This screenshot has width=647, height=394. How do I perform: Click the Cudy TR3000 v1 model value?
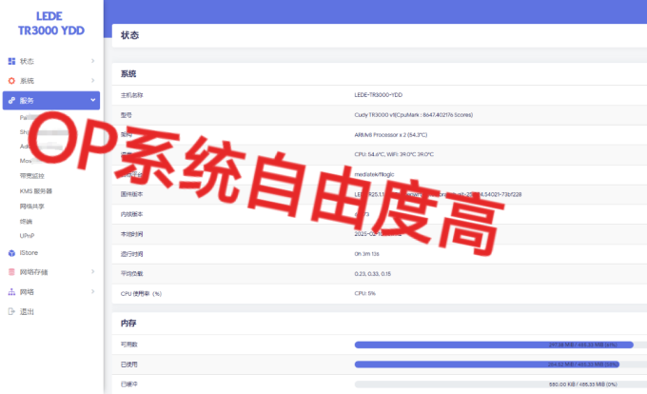tap(414, 115)
